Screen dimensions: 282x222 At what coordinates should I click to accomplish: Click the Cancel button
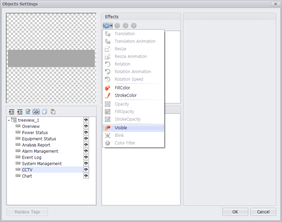pos(263,212)
